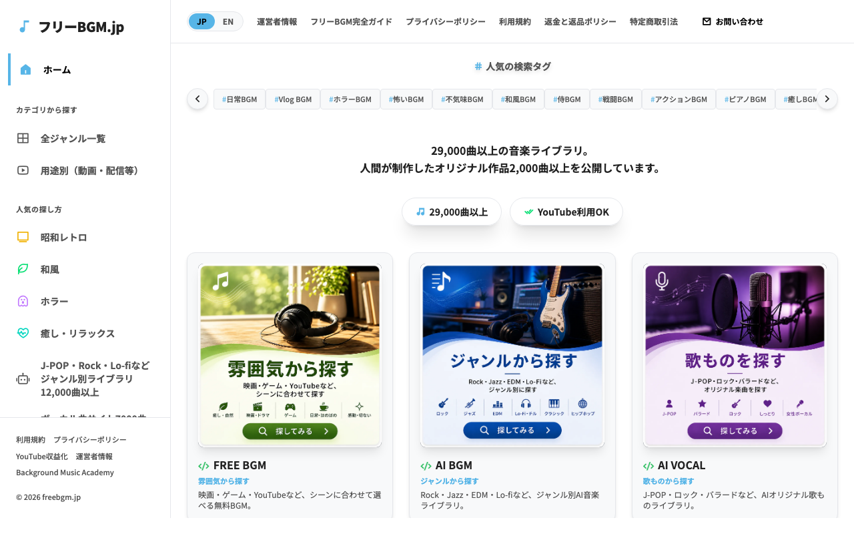Select ホラー in the sidebar
This screenshot has width=854, height=534.
point(85,301)
